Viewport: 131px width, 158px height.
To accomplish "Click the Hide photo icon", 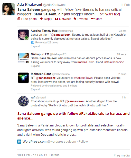I will coord(19,19).
